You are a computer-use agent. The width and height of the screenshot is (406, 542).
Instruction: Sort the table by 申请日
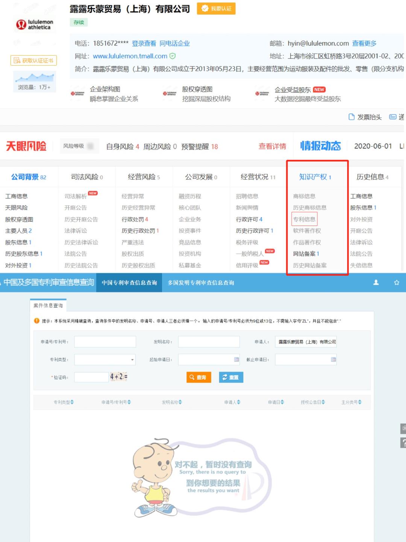[x=275, y=402]
